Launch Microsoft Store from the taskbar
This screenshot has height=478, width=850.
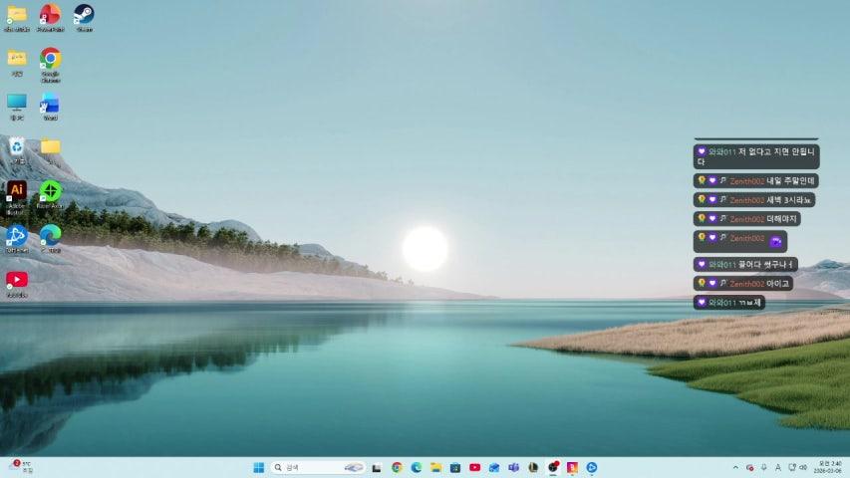click(455, 467)
